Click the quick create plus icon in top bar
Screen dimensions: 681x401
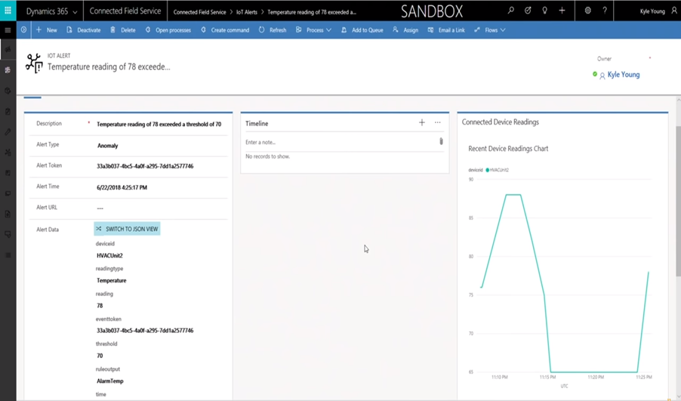[x=562, y=11]
